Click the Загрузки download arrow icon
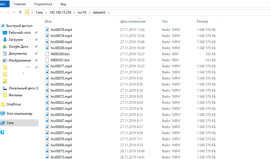 click(x=5, y=40)
